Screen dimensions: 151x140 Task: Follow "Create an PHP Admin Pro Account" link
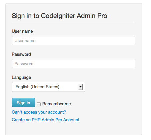tap(46, 120)
